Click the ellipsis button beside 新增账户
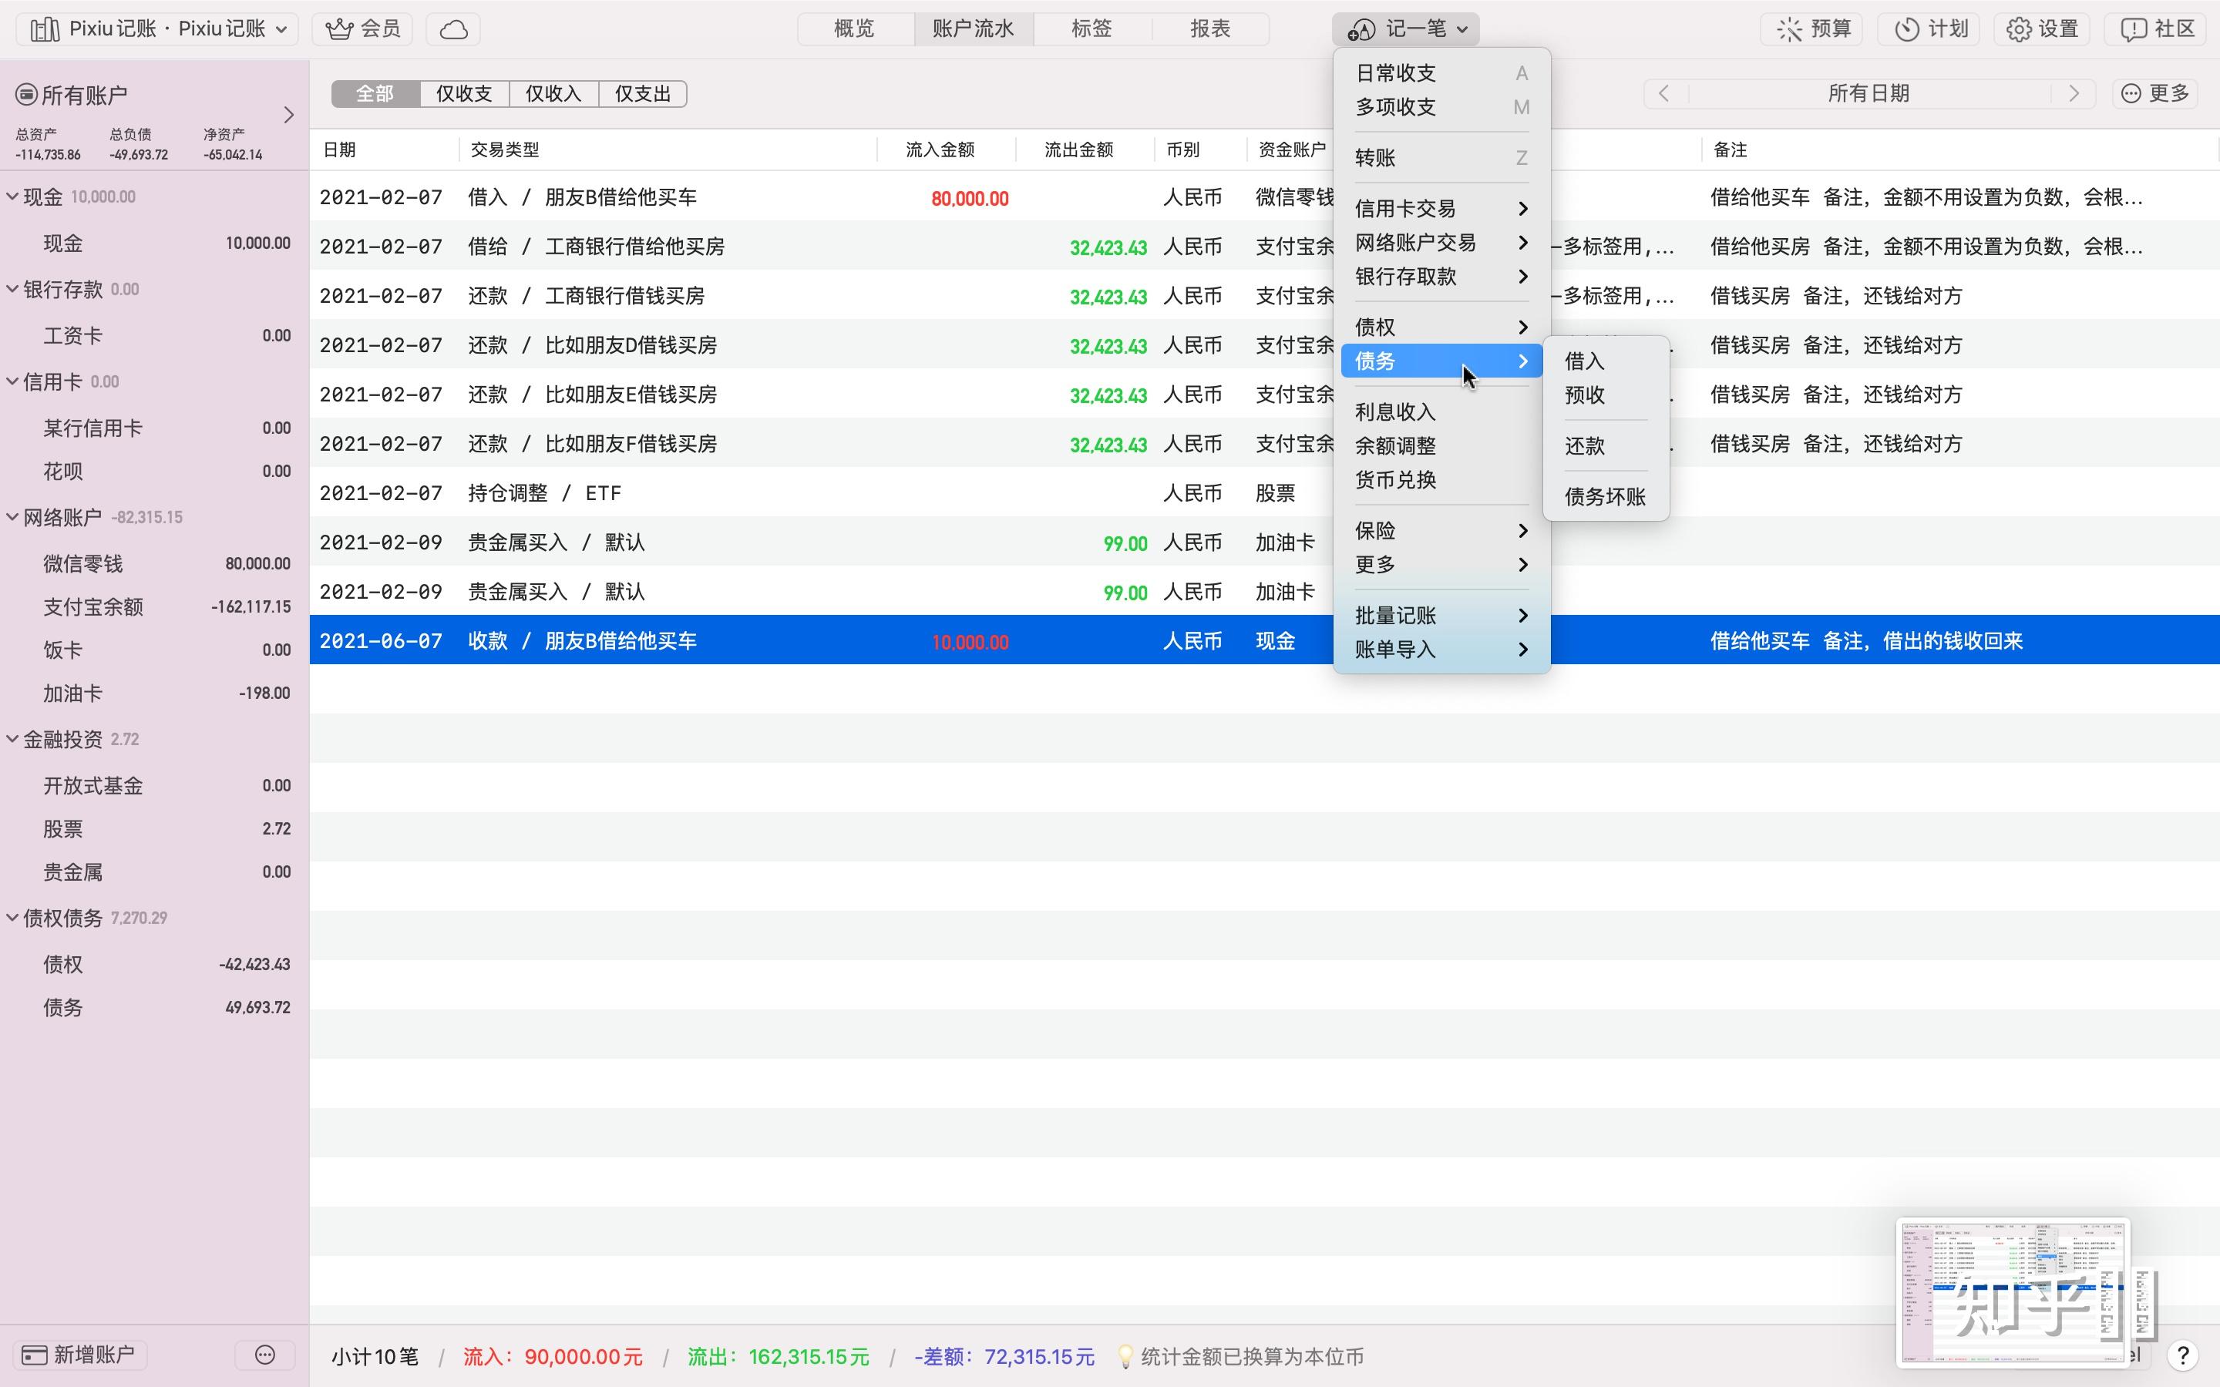 click(265, 1355)
